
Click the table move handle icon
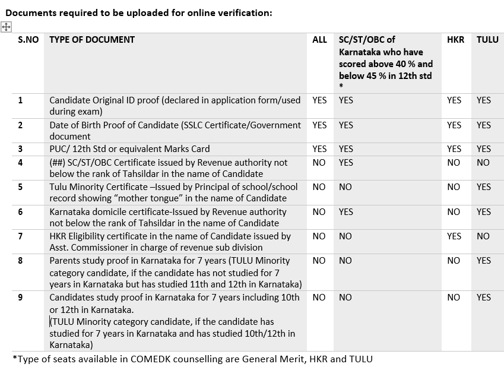(x=6, y=27)
